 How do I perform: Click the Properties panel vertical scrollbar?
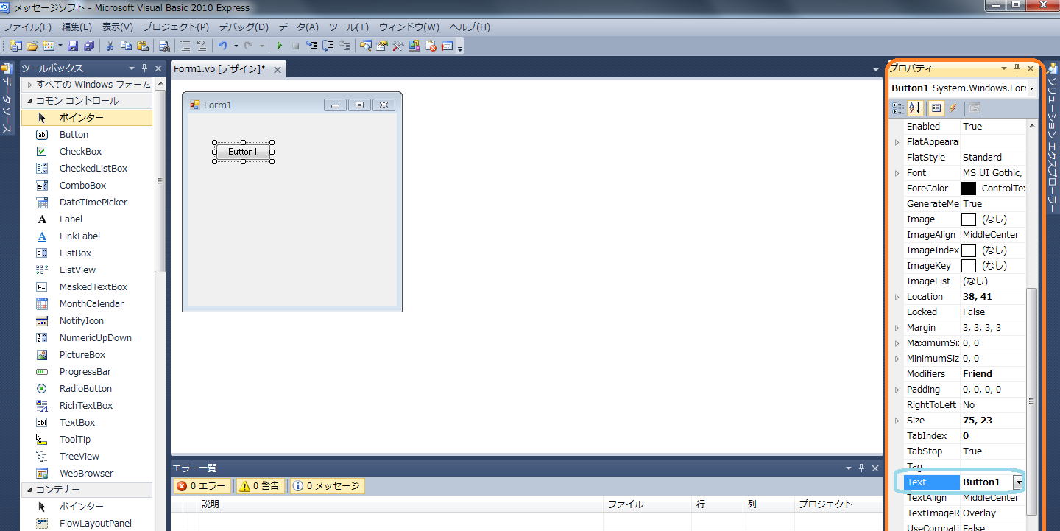click(x=1032, y=401)
